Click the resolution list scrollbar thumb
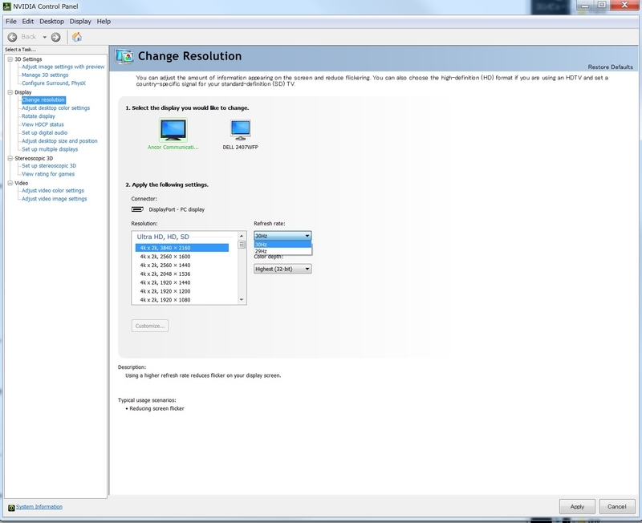 click(x=242, y=245)
